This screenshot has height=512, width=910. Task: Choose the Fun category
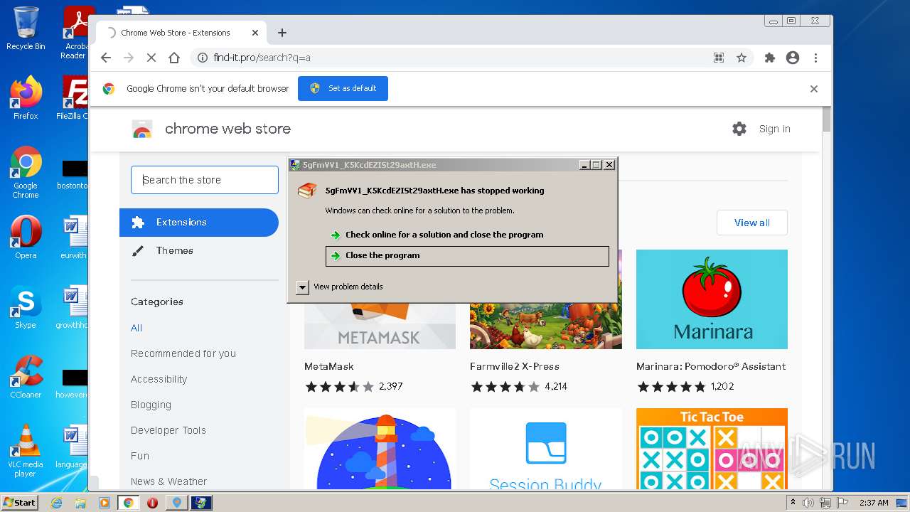(140, 456)
